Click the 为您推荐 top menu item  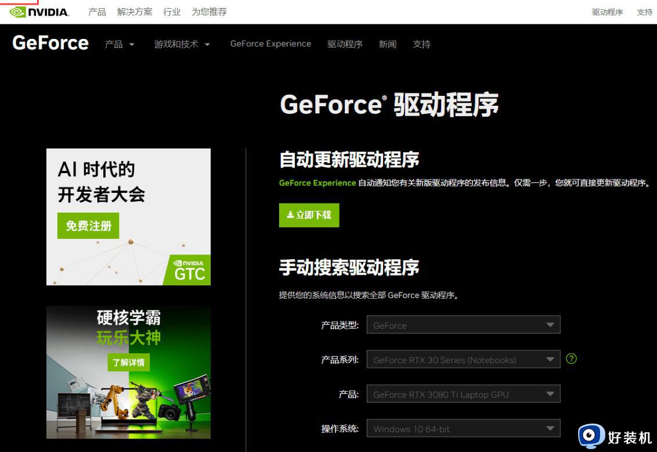click(x=209, y=12)
